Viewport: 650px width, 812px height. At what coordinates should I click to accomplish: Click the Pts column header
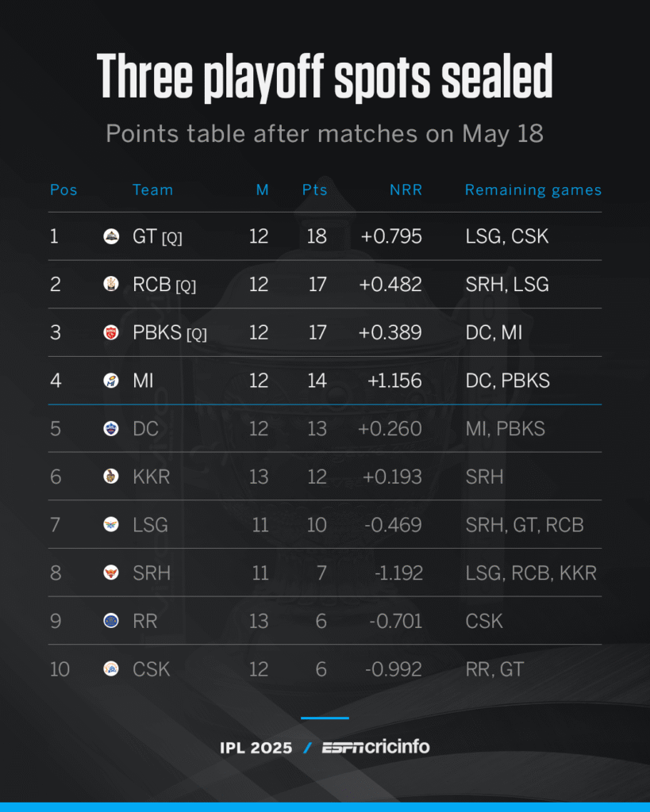pyautogui.click(x=314, y=190)
